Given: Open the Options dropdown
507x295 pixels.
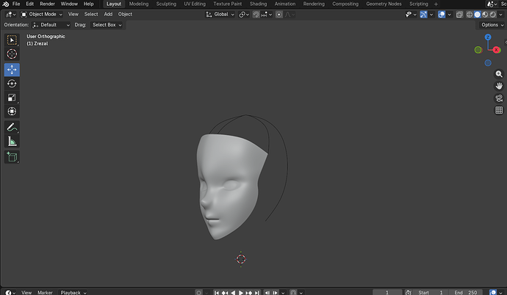Looking at the screenshot, I should click(x=492, y=25).
